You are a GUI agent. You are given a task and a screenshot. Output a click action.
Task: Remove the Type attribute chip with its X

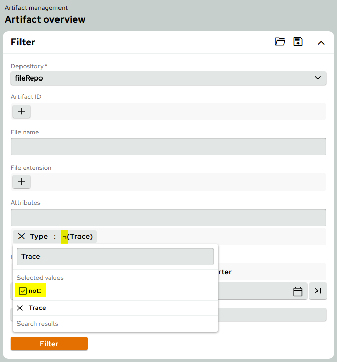point(21,237)
